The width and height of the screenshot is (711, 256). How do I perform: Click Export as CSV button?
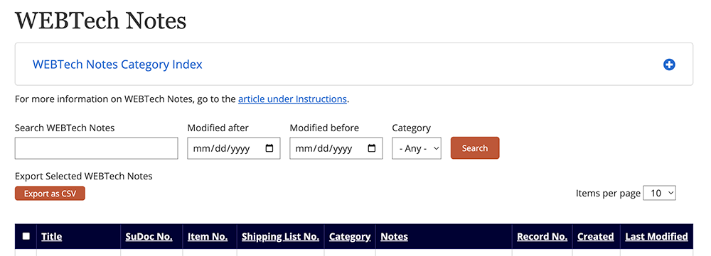coord(50,194)
